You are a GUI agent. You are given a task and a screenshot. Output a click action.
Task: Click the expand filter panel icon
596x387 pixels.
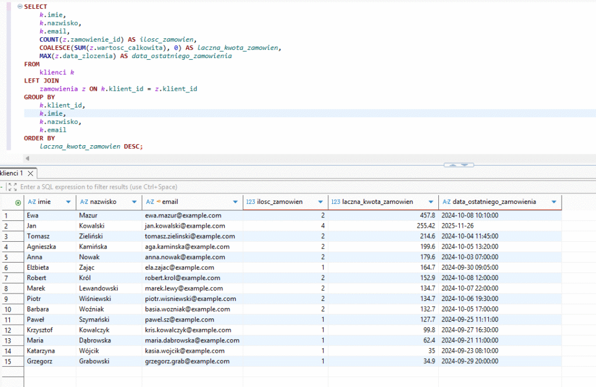point(12,187)
